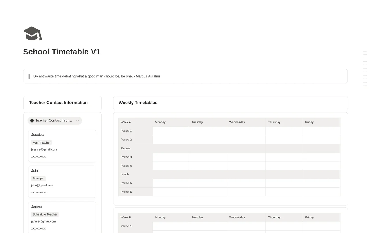Click Week B Thursday column header

pyautogui.click(x=284, y=217)
